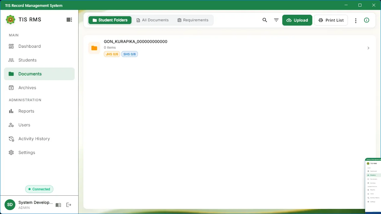Maximize the TIS Record Management System window
Image resolution: width=381 pixels, height=214 pixels.
(360, 5)
